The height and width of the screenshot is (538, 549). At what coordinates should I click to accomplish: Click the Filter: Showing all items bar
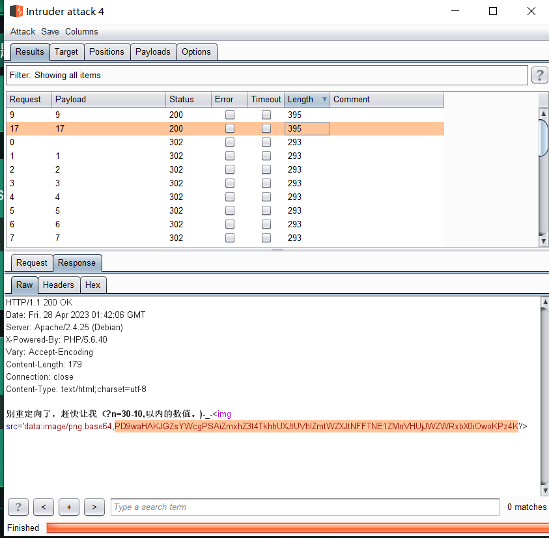266,75
